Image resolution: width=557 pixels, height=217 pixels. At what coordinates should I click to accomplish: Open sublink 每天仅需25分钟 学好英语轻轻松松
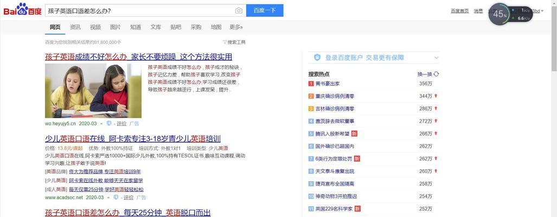[106, 190]
